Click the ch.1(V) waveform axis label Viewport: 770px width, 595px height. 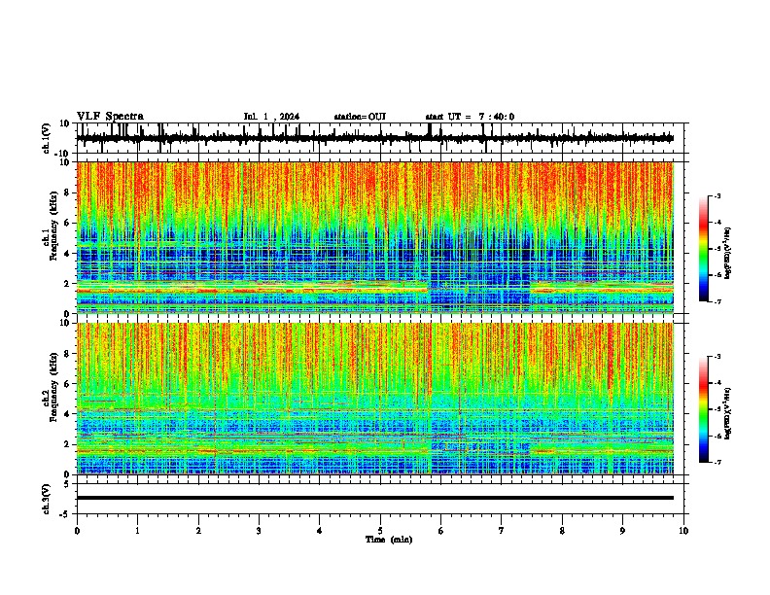47,138
